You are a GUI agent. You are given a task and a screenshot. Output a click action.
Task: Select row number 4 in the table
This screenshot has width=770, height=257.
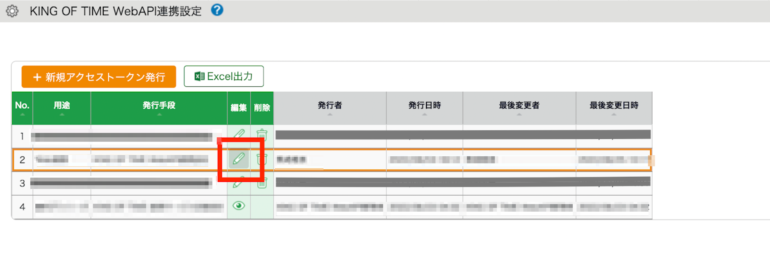[22, 207]
